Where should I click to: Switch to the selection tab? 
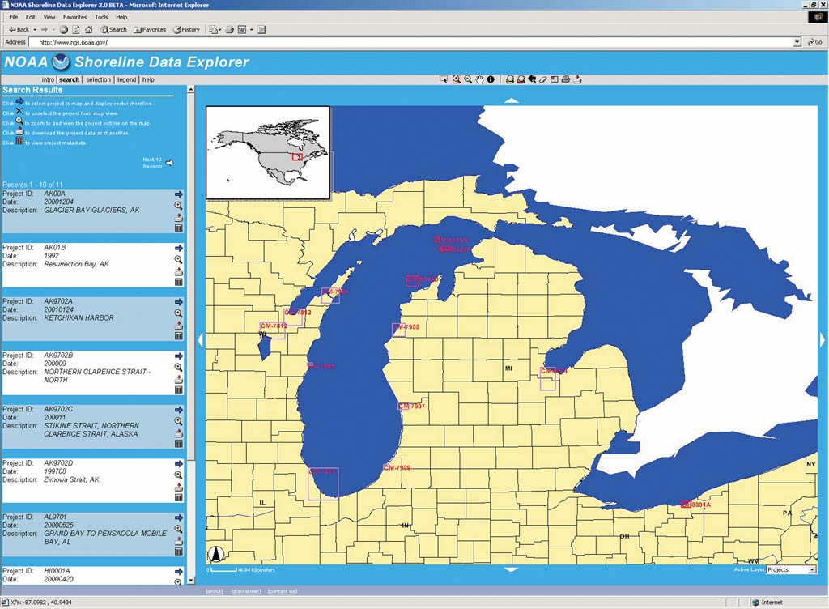point(98,80)
